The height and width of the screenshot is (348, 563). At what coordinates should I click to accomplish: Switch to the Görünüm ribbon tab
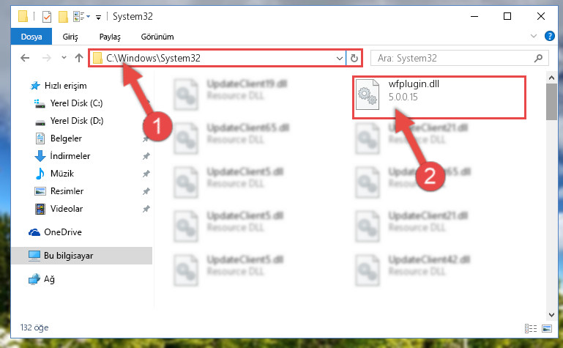157,37
